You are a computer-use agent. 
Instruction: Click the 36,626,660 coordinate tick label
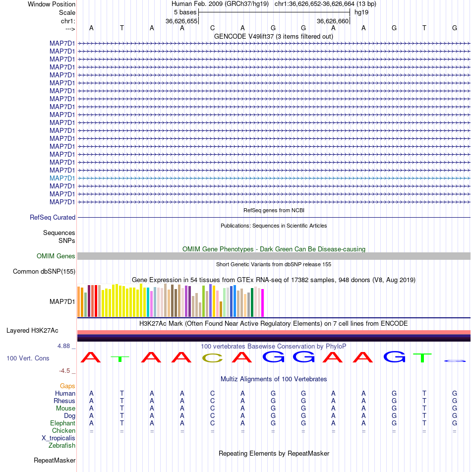(333, 21)
